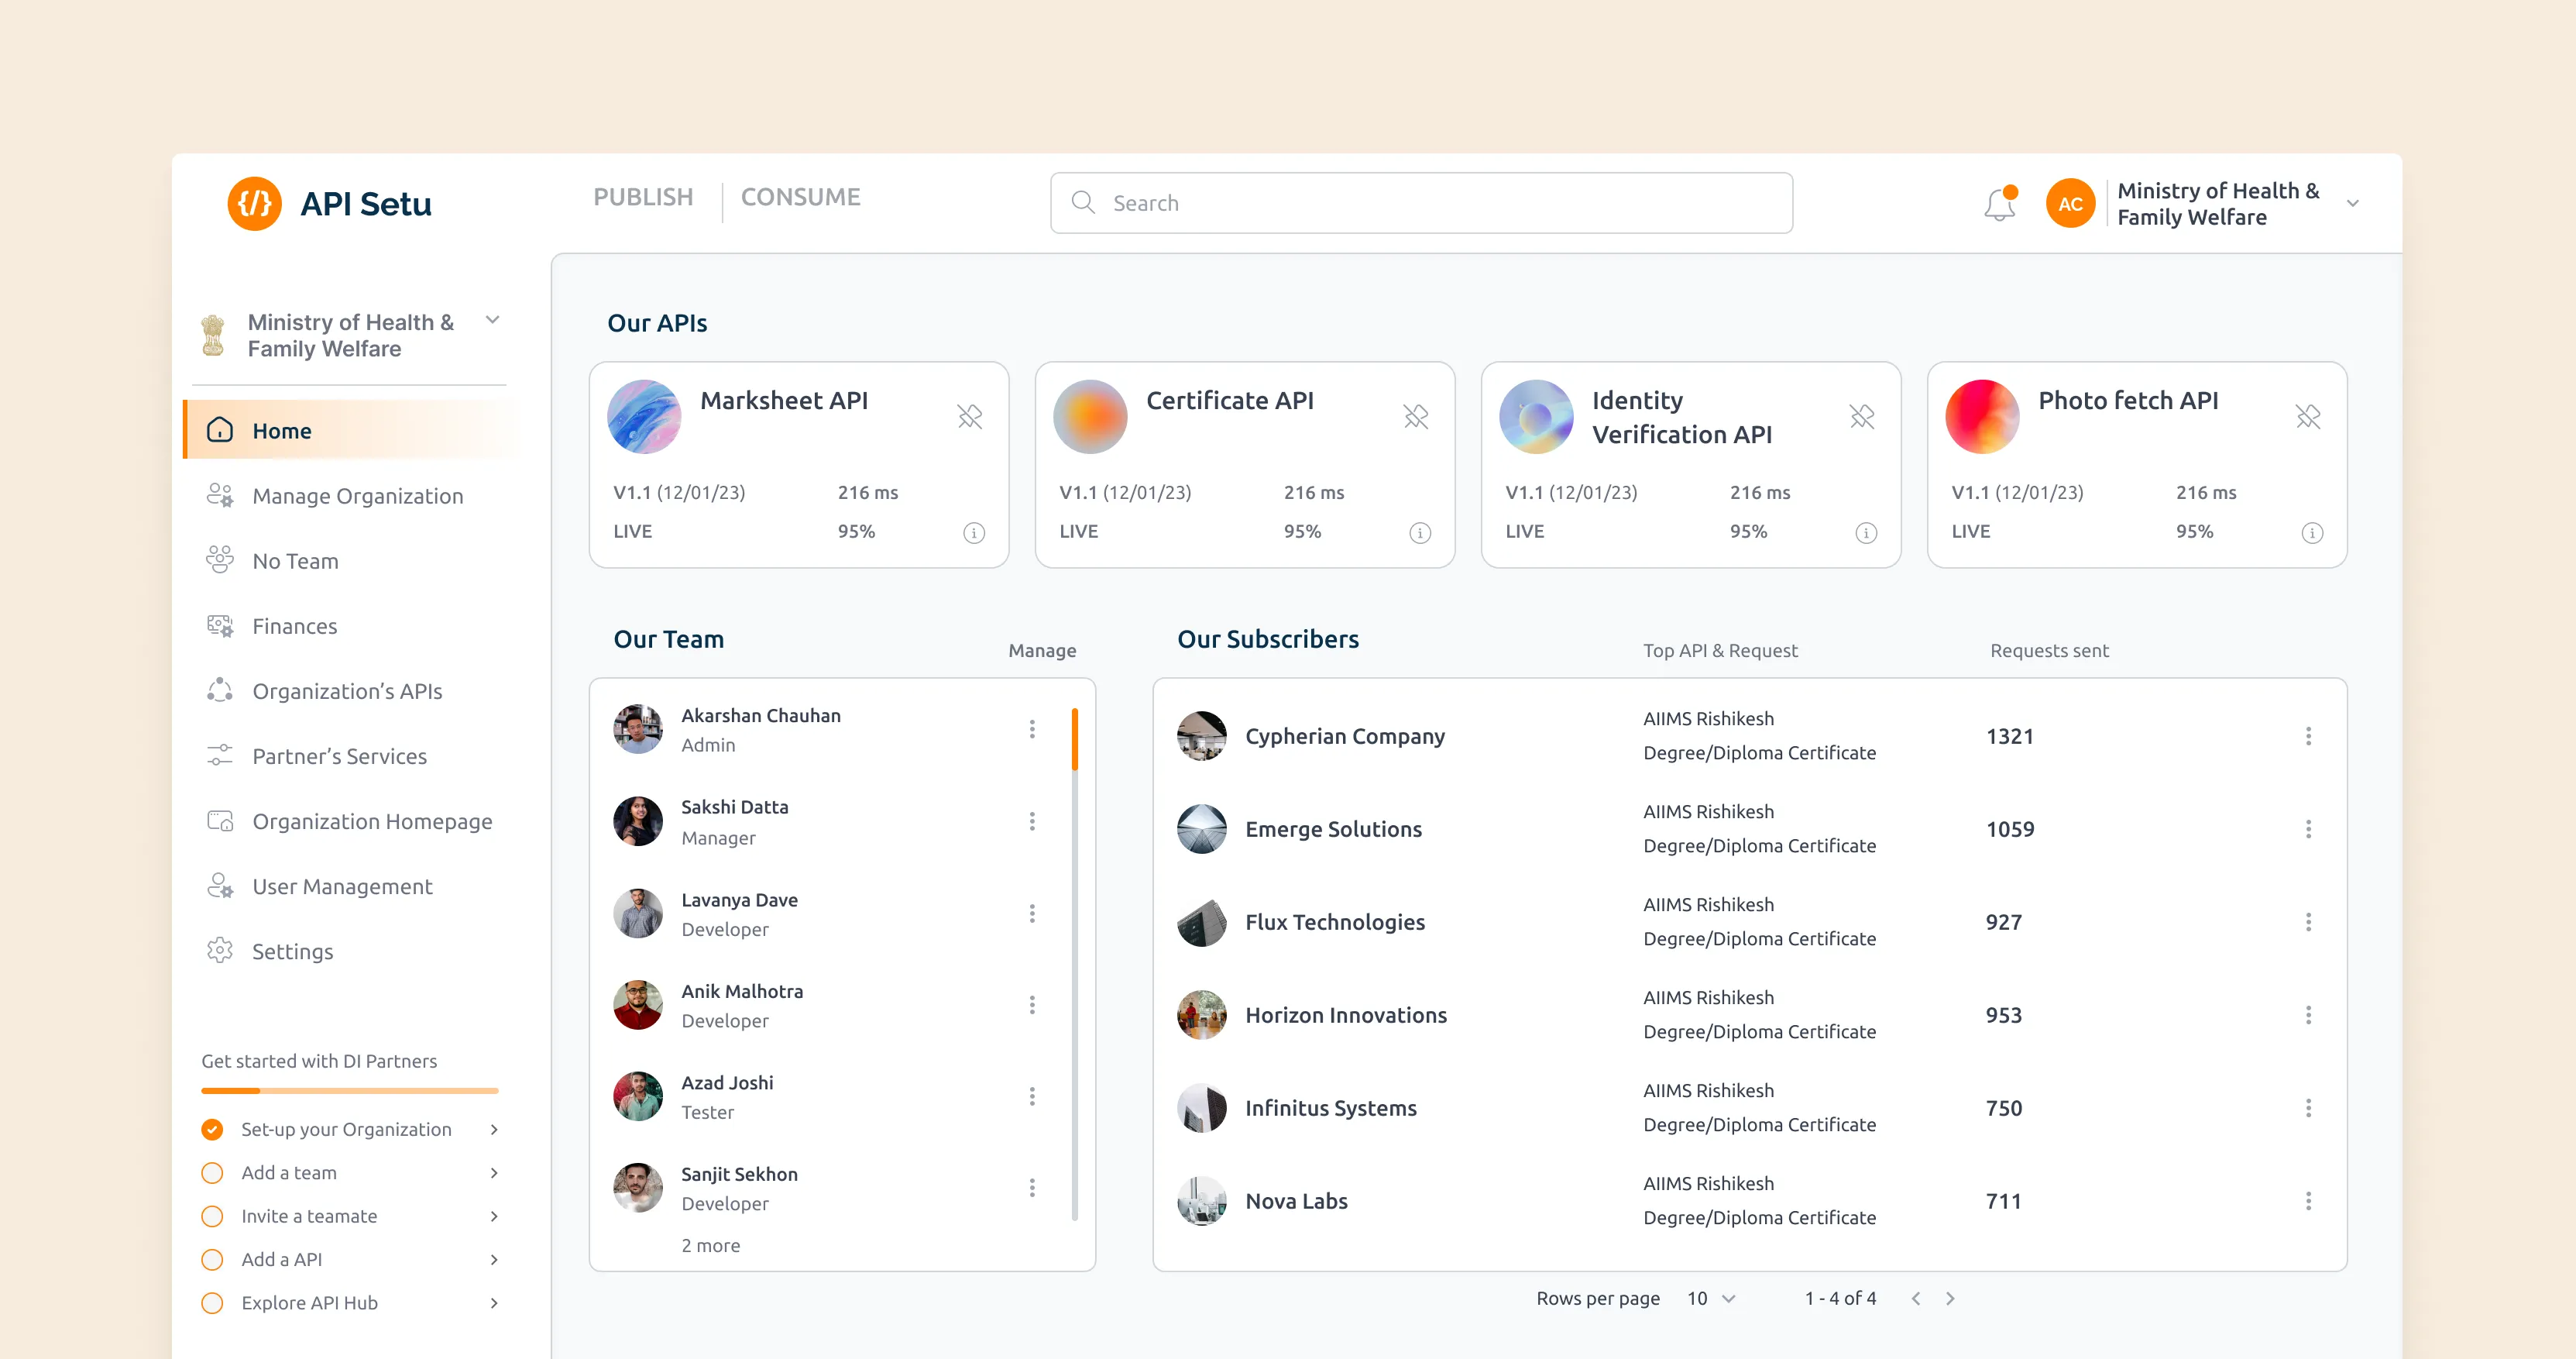Expand account menu chevron in header
This screenshot has height=1359, width=2576.
(2352, 204)
